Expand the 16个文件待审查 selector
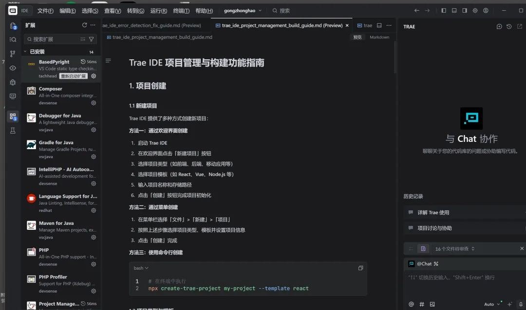This screenshot has height=310, width=526. [454, 249]
